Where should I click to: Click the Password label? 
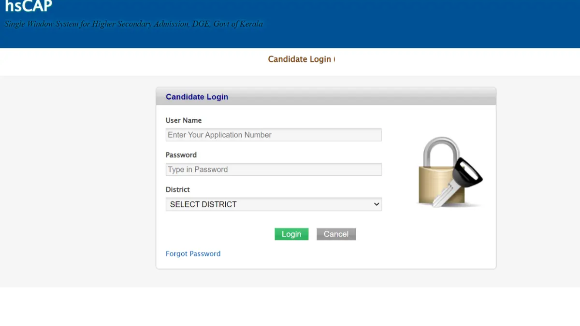(181, 155)
